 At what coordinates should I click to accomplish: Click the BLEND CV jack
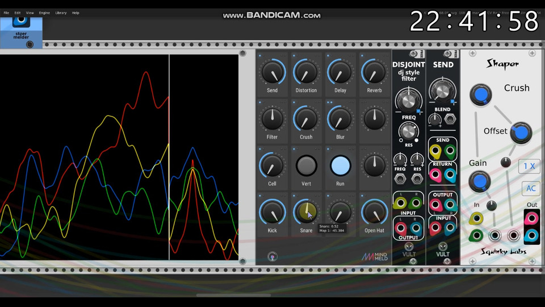[x=450, y=119]
